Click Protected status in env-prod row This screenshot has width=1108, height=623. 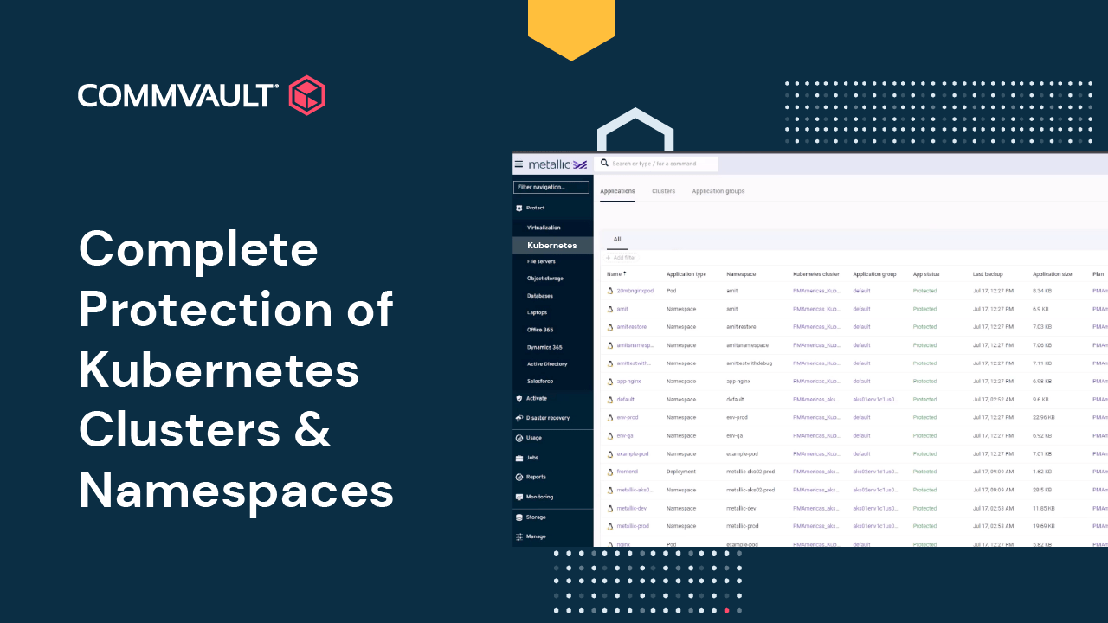click(x=924, y=418)
